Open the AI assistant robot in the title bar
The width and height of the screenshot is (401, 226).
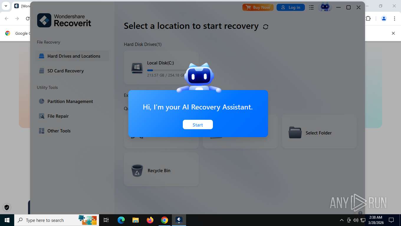coord(325,7)
